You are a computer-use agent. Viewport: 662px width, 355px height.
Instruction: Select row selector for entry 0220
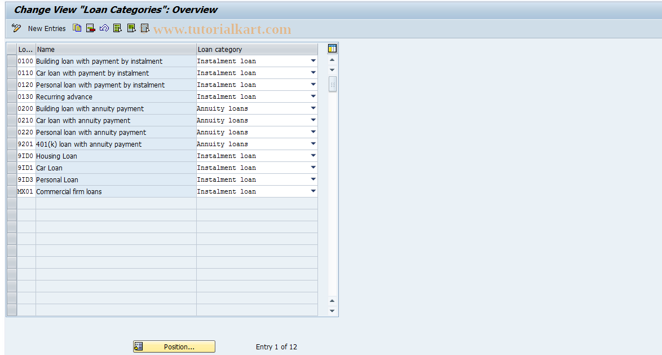(12, 132)
